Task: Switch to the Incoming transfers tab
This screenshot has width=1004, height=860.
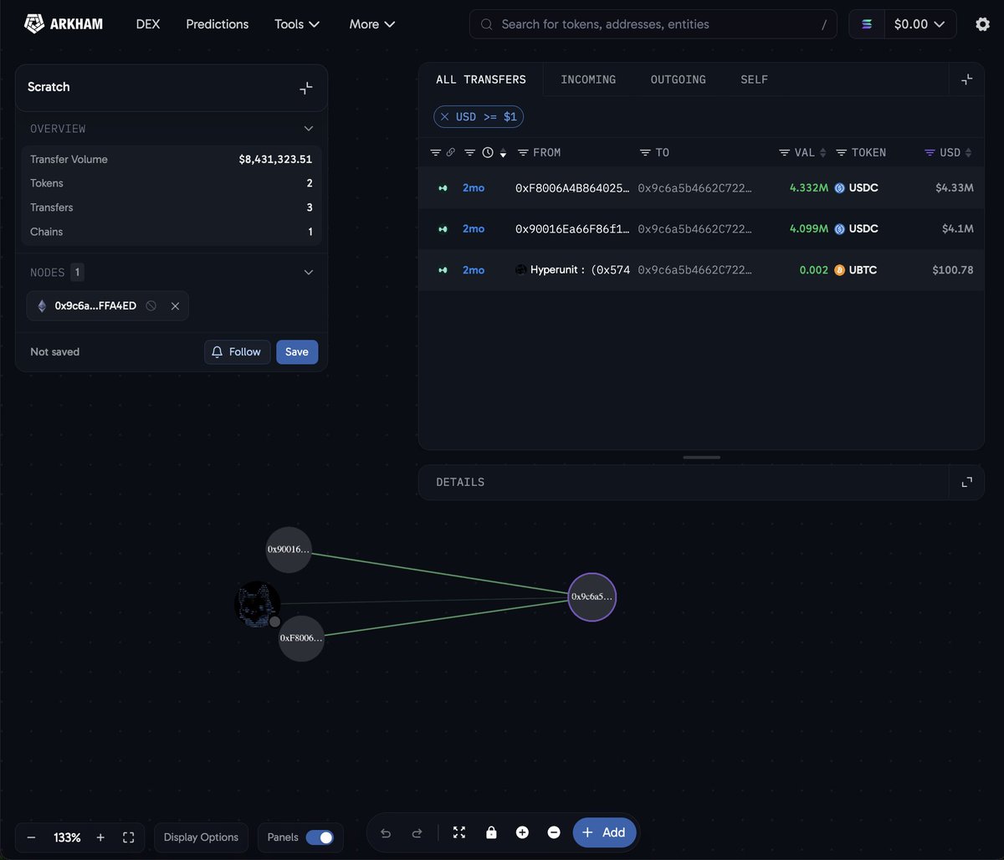Action: (x=588, y=79)
